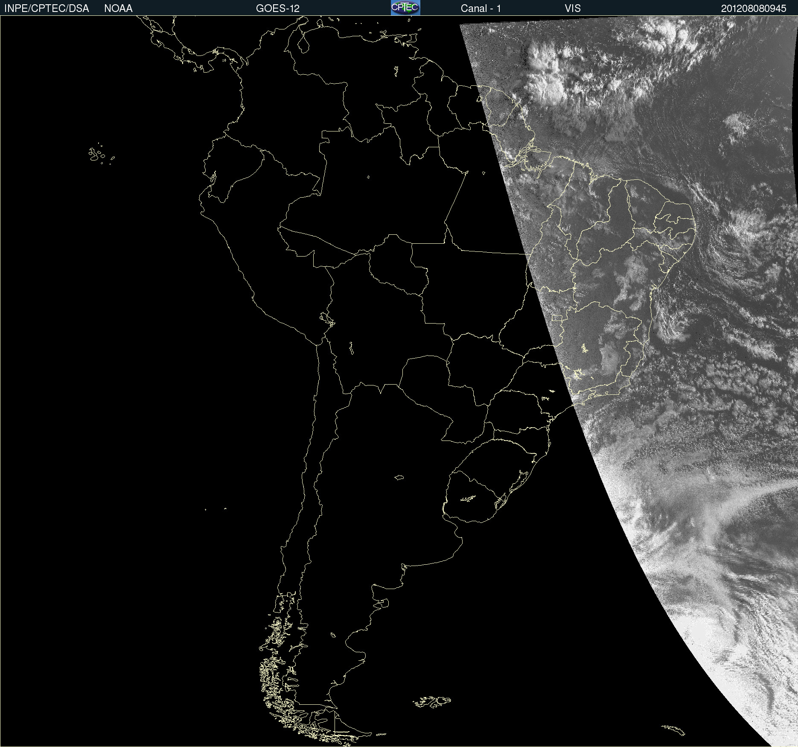Click the CPTEC logo in the header

tap(405, 8)
